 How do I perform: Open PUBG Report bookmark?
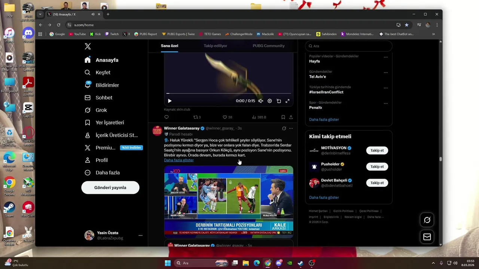[146, 34]
